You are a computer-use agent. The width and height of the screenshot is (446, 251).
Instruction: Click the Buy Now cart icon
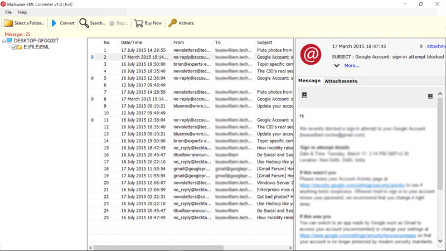[138, 23]
